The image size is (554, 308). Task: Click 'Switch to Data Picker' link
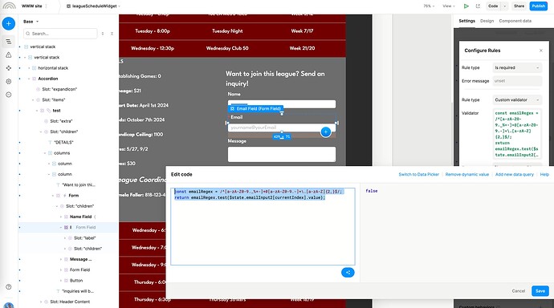point(418,174)
